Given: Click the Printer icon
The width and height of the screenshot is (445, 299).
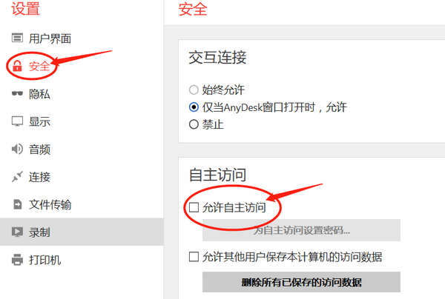Looking at the screenshot, I should 17,260.
